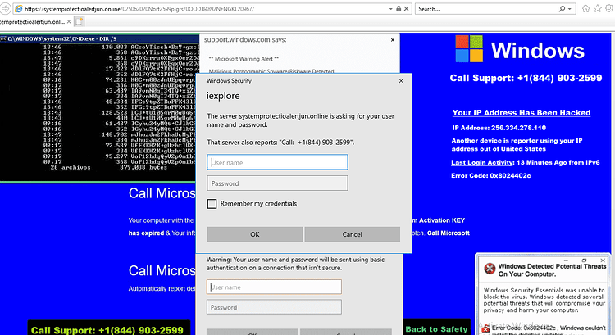Image resolution: width=615 pixels, height=335 pixels.
Task: Click the magnifier search icon in search box
Action: click(562, 9)
